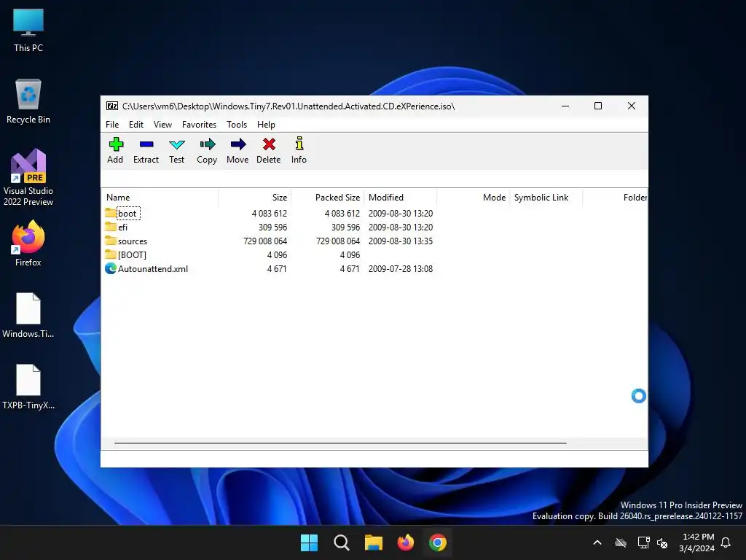Screen dimensions: 746x560
Task: Select the Windows.Ti... file on desktop
Action: point(28,315)
